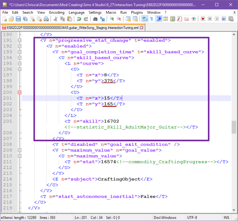Collapse the red fold marker on line 200
This screenshot has width=238, height=221.
pos(19,92)
